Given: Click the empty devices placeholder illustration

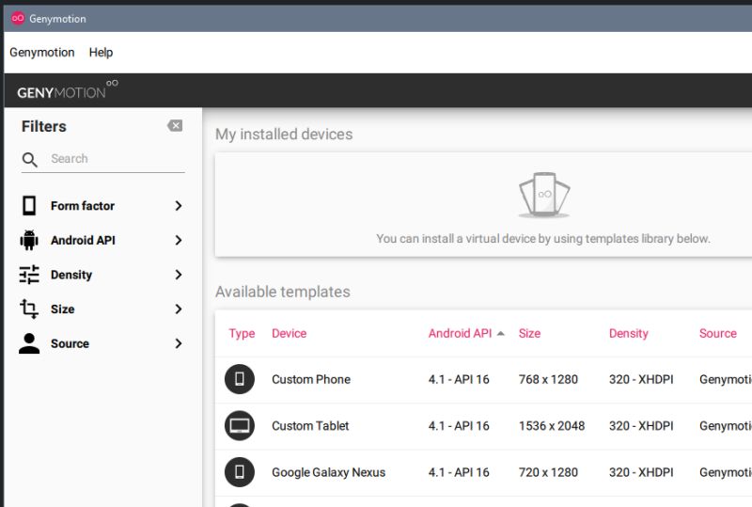Looking at the screenshot, I should click(544, 196).
